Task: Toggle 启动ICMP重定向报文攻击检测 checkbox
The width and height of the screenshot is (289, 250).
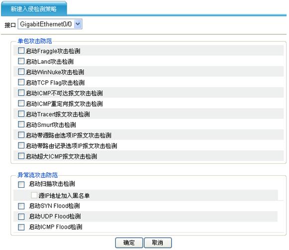Action: (x=21, y=103)
